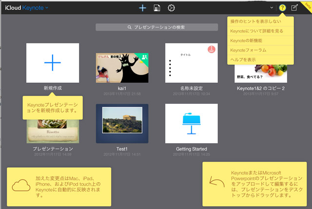
Task: Open the Risotto プレゼンテーション thumbnail
Action: click(53, 131)
